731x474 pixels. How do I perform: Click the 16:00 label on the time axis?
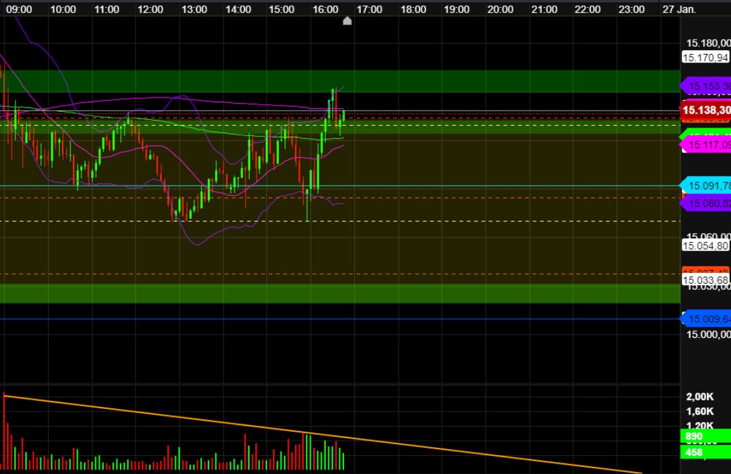point(326,9)
